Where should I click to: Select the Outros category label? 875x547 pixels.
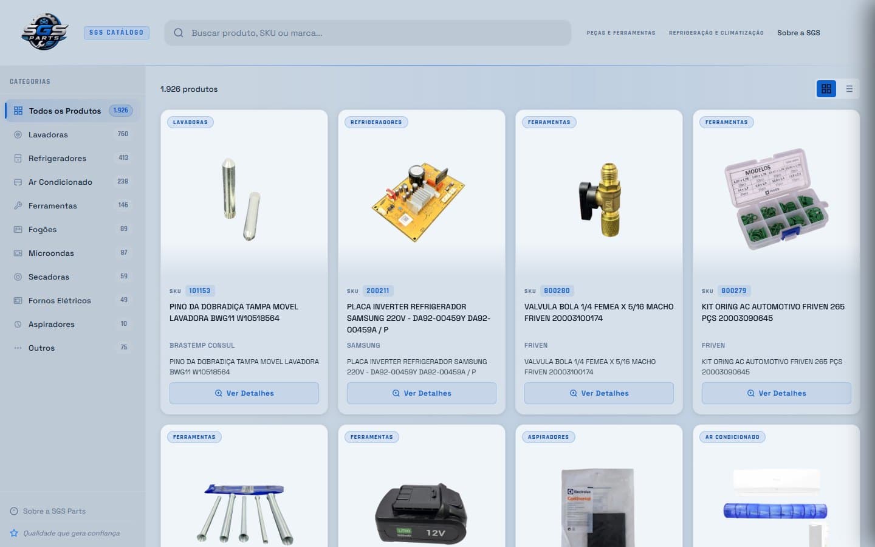pyautogui.click(x=41, y=348)
